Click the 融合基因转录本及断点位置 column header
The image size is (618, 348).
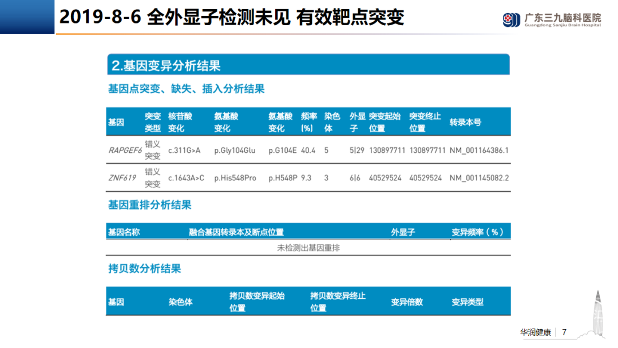click(236, 232)
